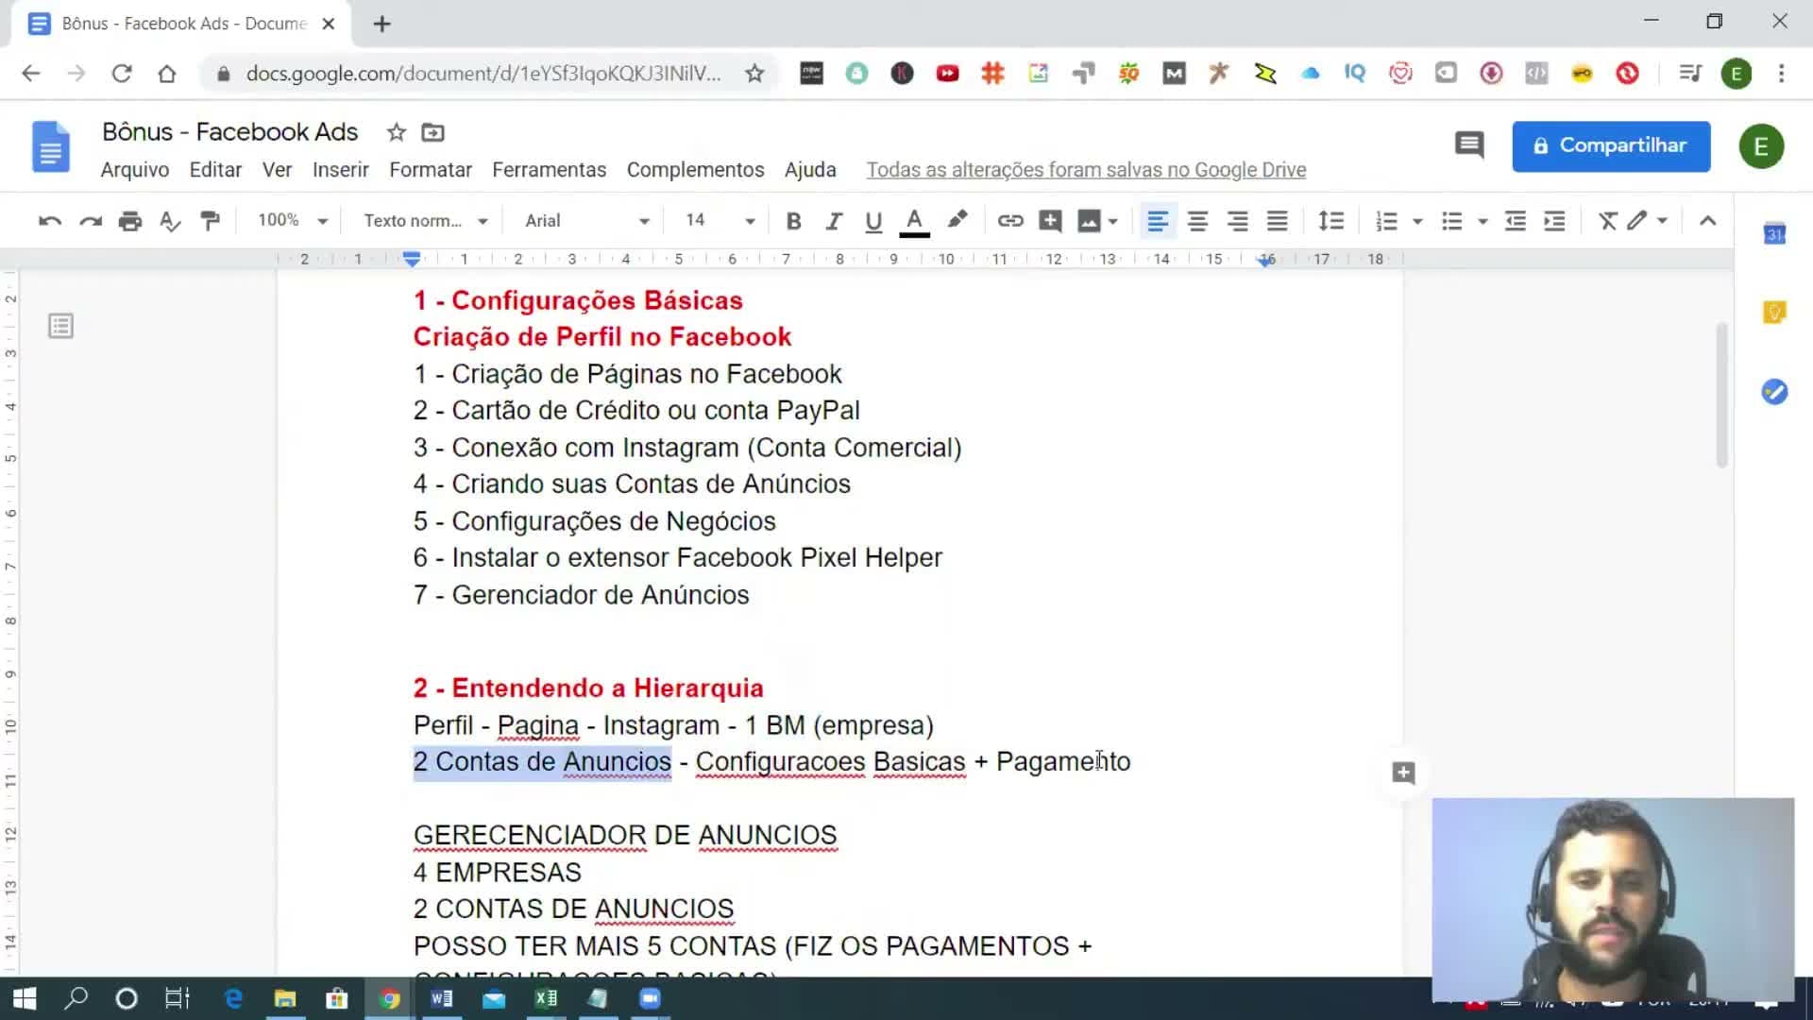Open Excel from taskbar
The height and width of the screenshot is (1020, 1813).
coord(546,998)
